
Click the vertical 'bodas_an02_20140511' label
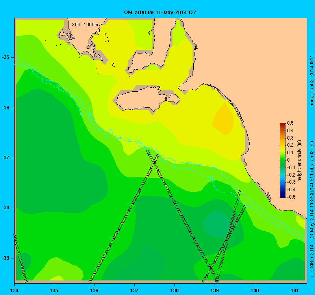[311, 81]
